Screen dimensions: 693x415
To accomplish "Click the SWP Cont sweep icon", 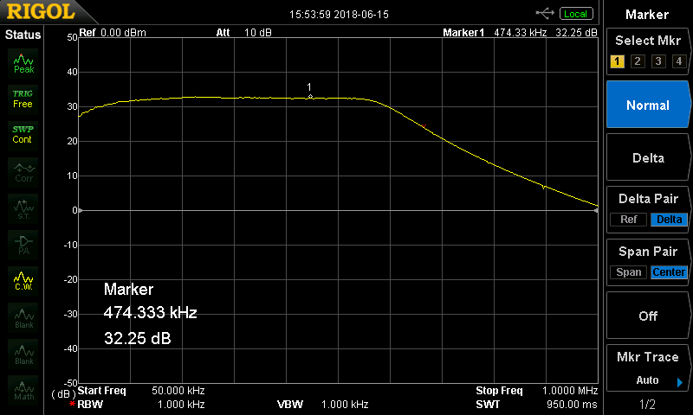I will (x=23, y=135).
